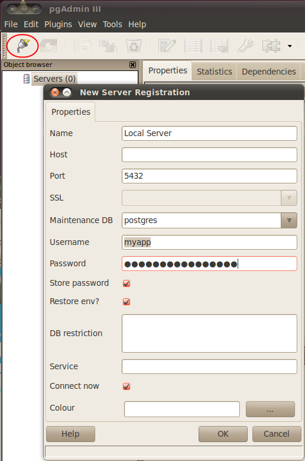Viewport: 305px width, 461px height.
Task: Click the Maintenance DB field showing postgres
Action: pos(202,221)
